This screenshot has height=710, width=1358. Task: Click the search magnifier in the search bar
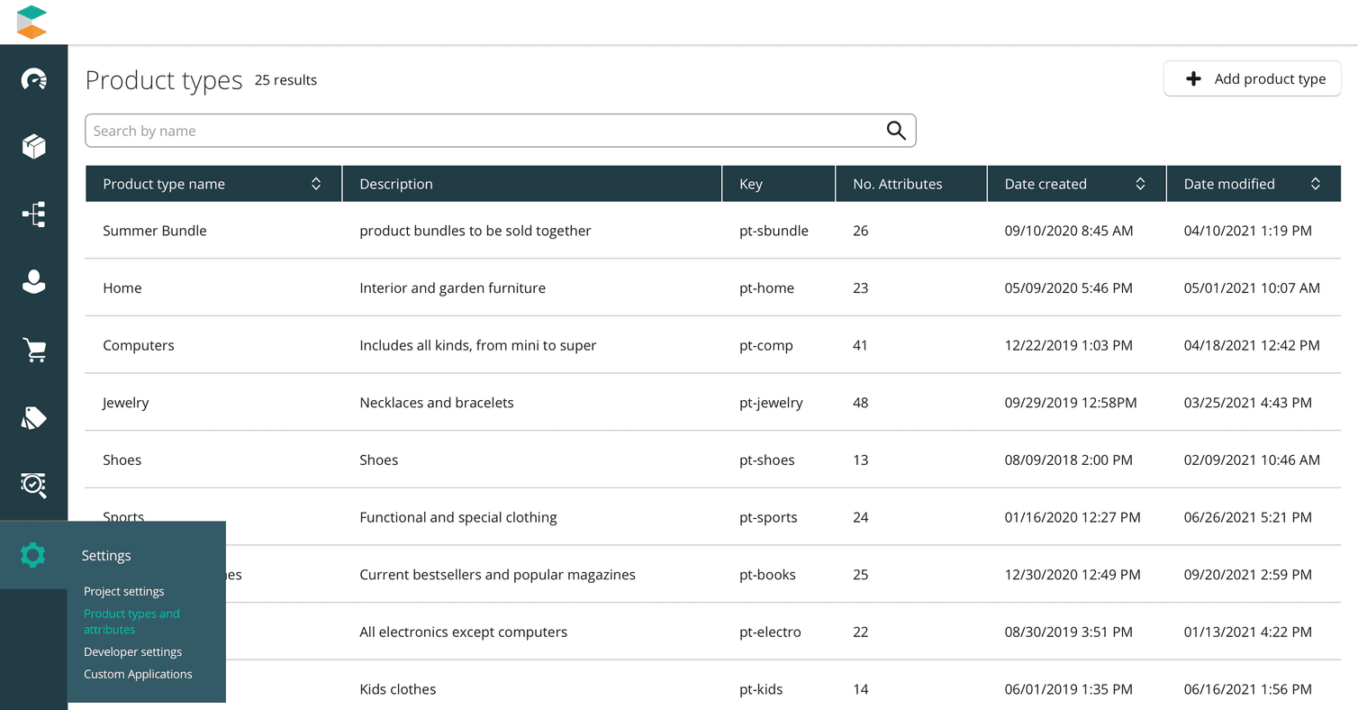(895, 130)
